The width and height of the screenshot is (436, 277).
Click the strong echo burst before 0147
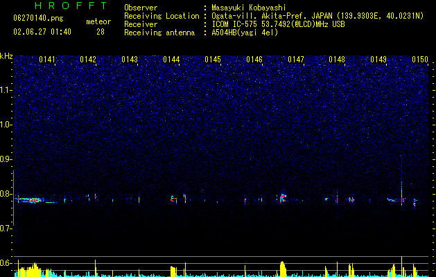283,197
